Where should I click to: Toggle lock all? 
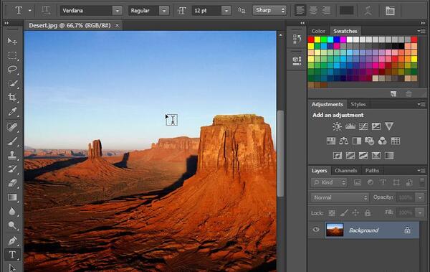[368, 213]
